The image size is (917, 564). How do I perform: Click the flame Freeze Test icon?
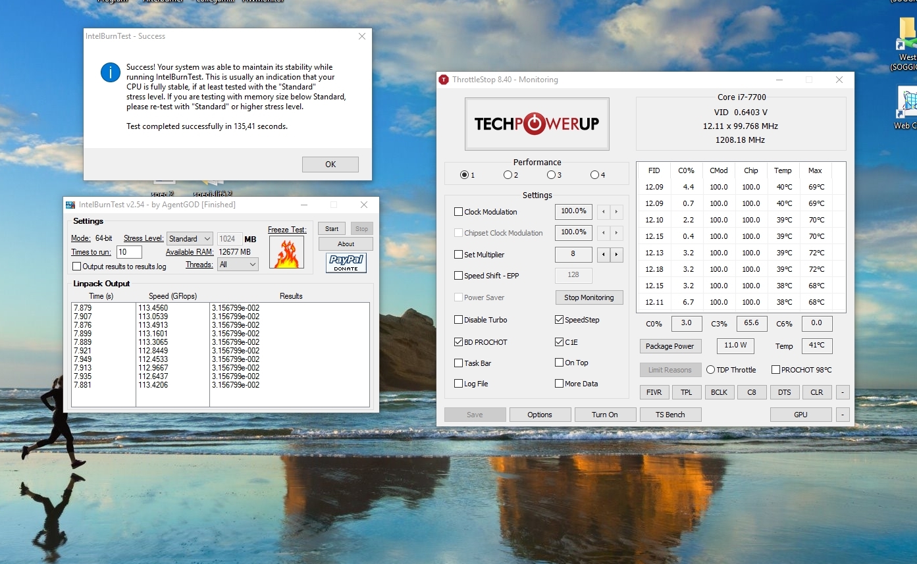(286, 252)
